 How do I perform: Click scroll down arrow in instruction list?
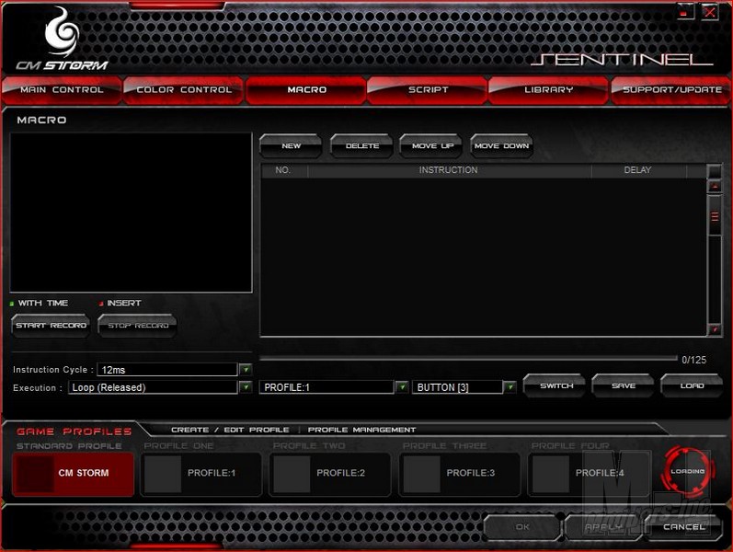tap(715, 329)
